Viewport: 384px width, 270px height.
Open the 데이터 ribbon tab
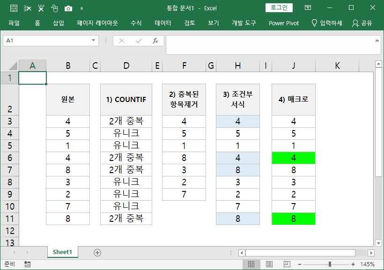pyautogui.click(x=163, y=23)
